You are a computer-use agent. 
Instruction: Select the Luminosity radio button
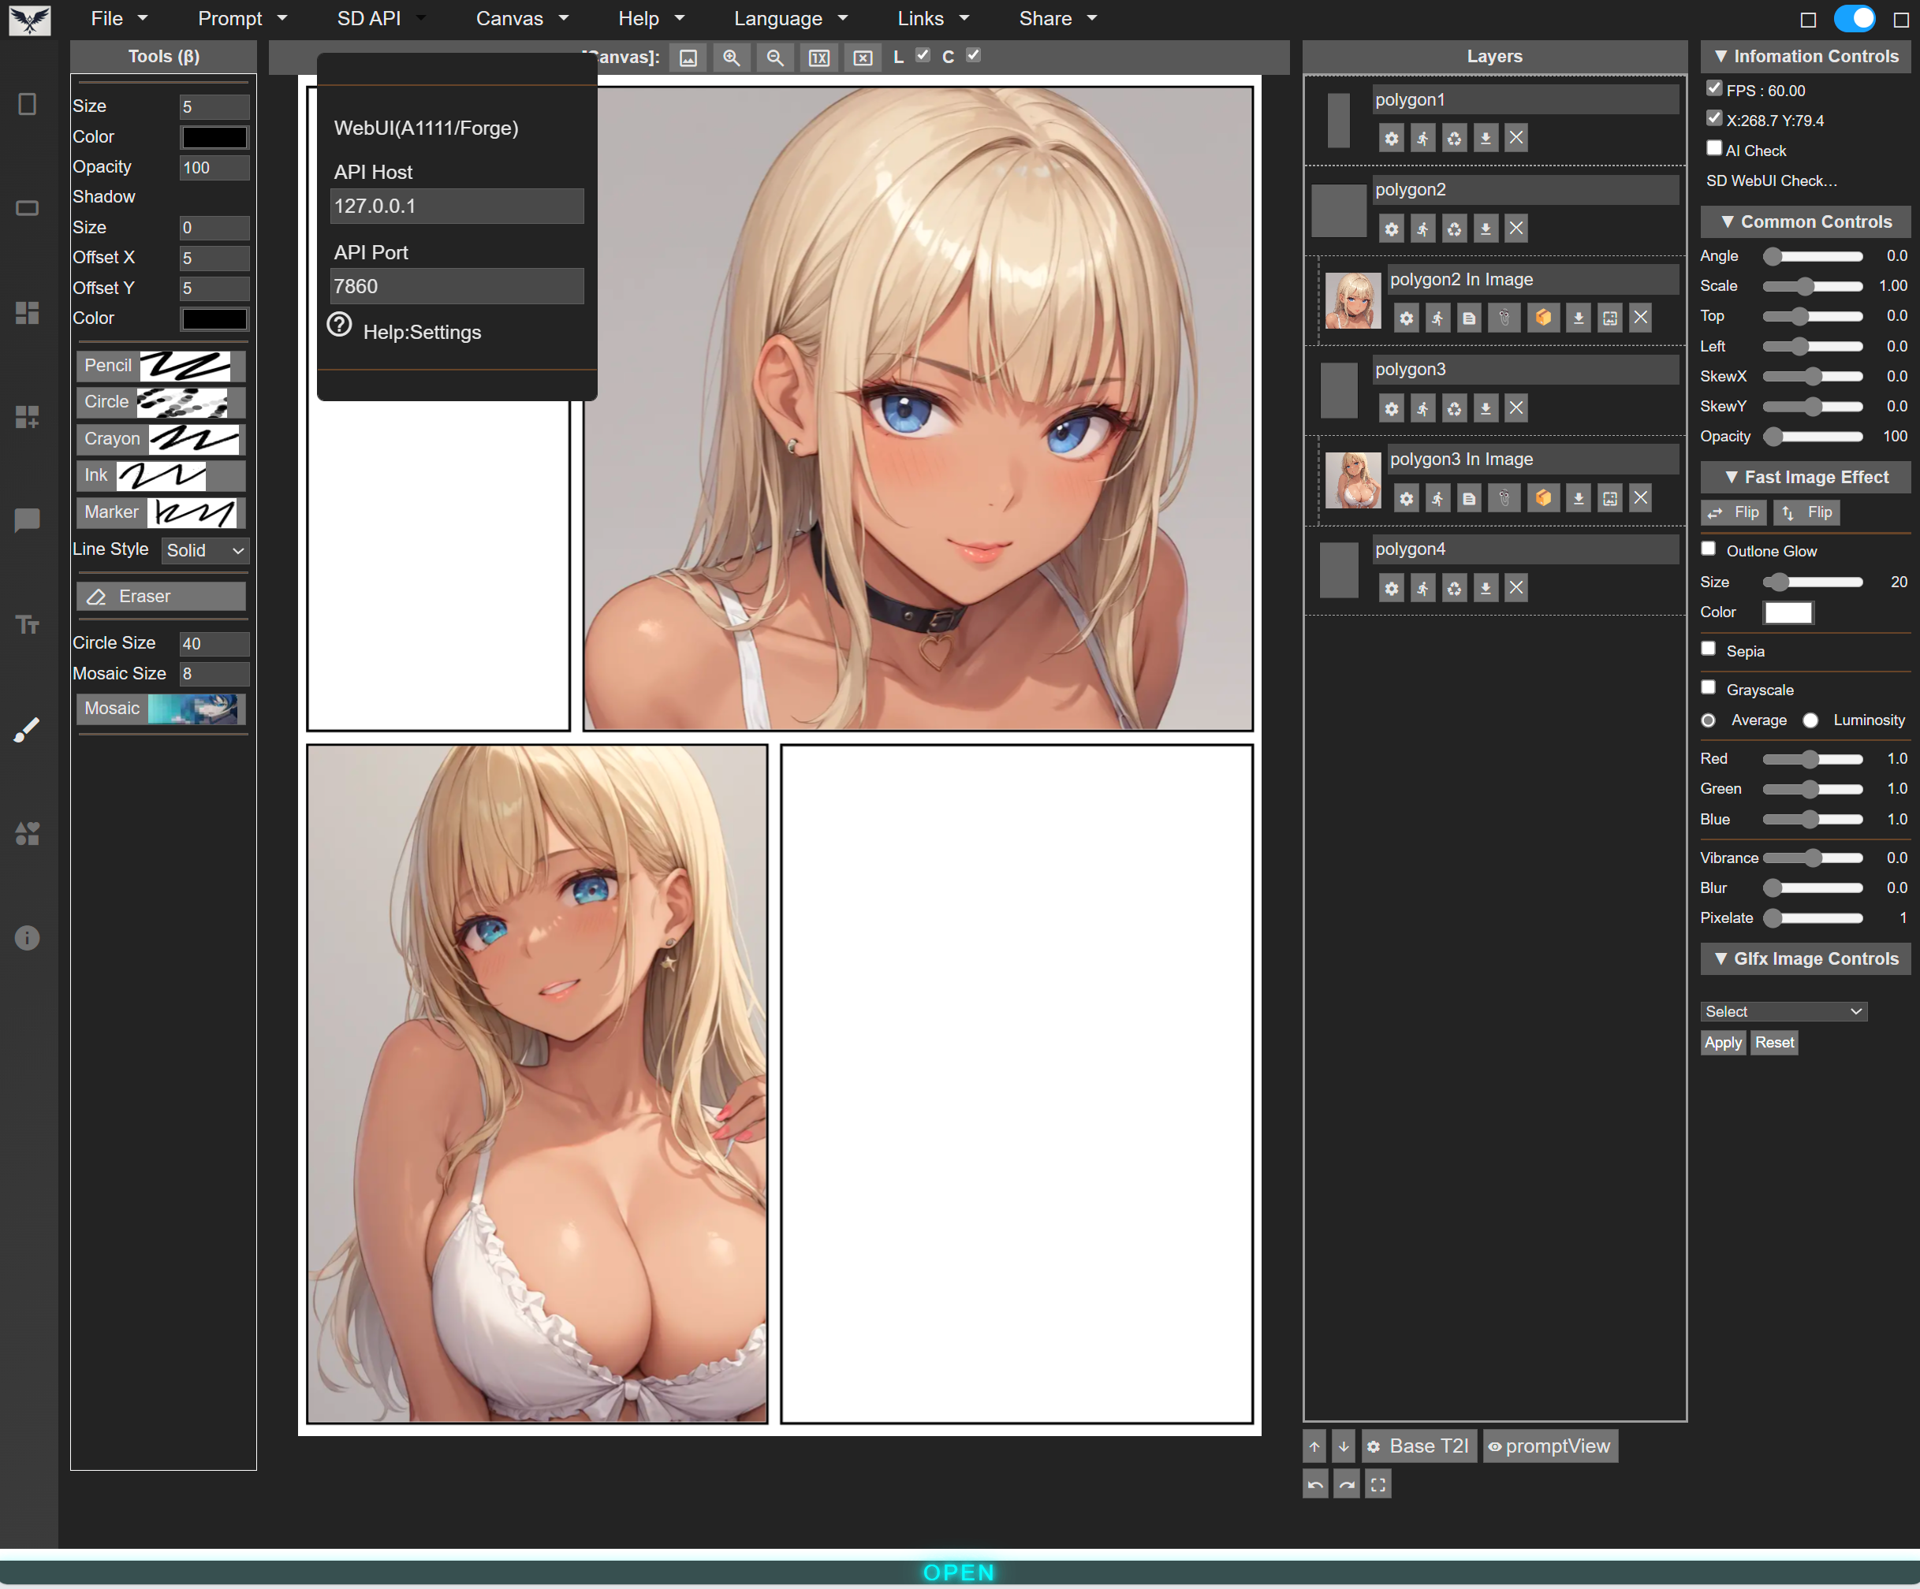click(x=1810, y=721)
